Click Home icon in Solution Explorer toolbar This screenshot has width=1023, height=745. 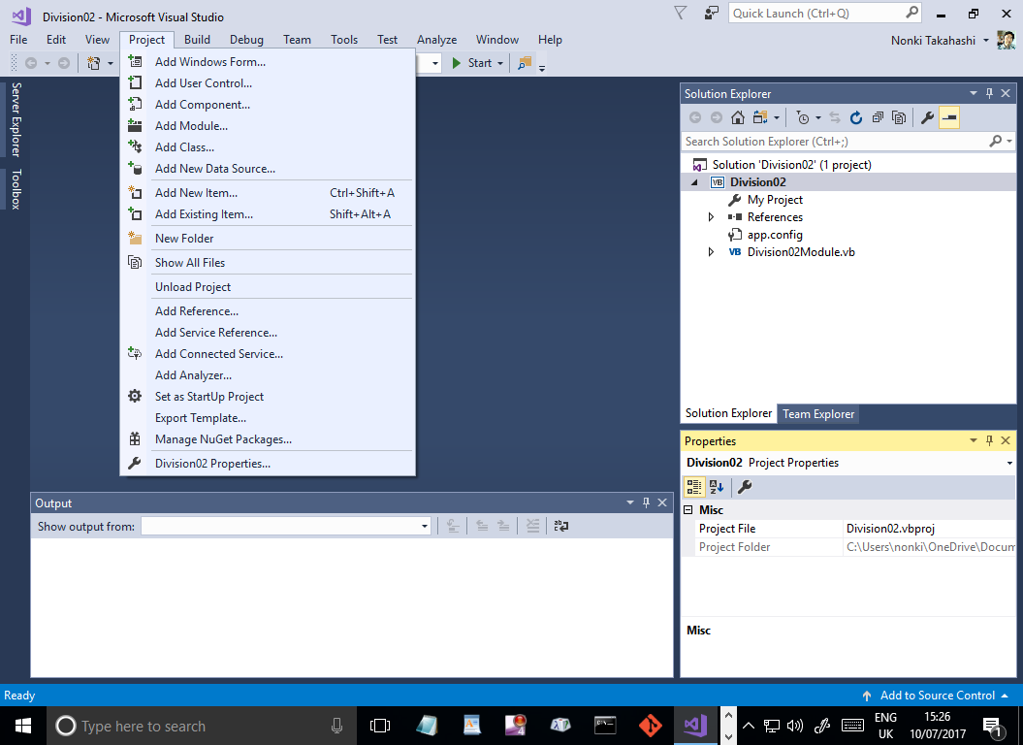point(737,117)
